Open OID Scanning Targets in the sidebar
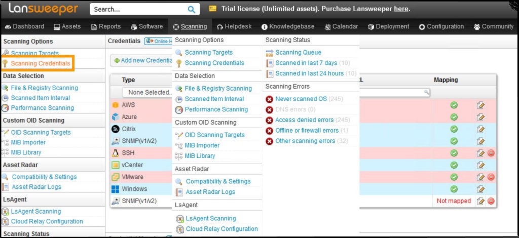Image resolution: width=519 pixels, height=238 pixels. pyautogui.click(x=41, y=133)
